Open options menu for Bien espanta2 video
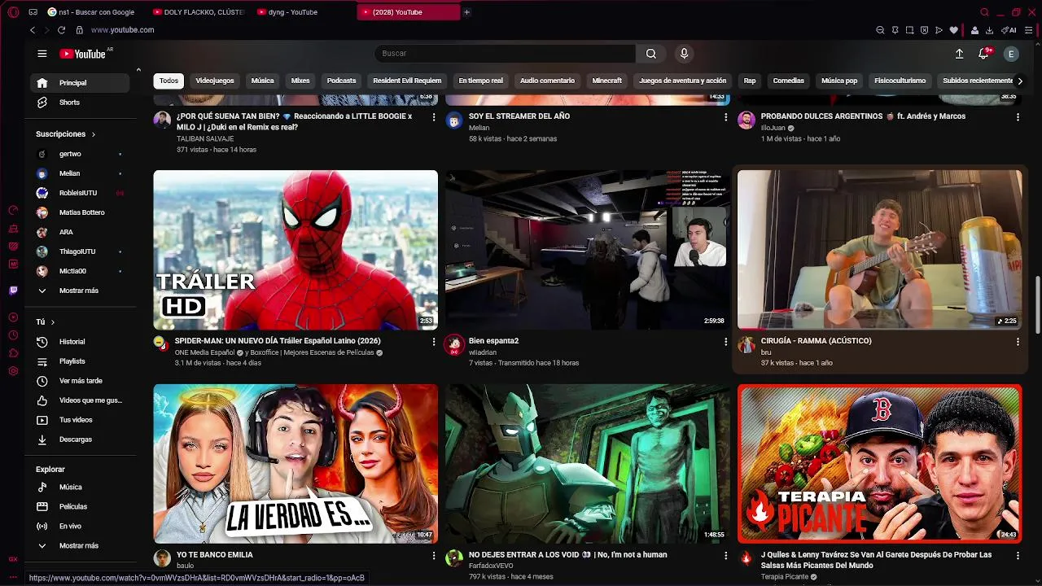The width and height of the screenshot is (1042, 586). (725, 342)
